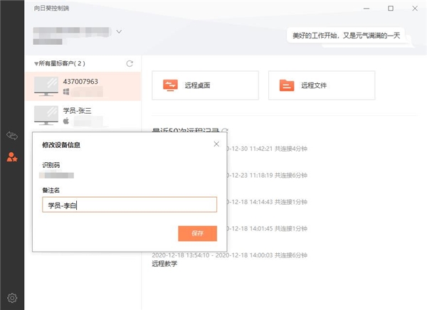The width and height of the screenshot is (427, 310).
Task: Close the 修改设备信息 dialog
Action: pos(216,144)
